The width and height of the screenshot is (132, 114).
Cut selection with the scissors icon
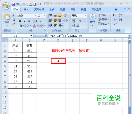(x=13, y=15)
